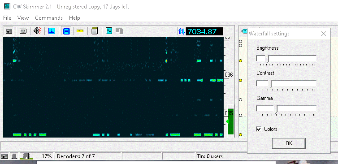Click the CW Skimmer title bar icon
The image size is (338, 164).
click(7, 6)
